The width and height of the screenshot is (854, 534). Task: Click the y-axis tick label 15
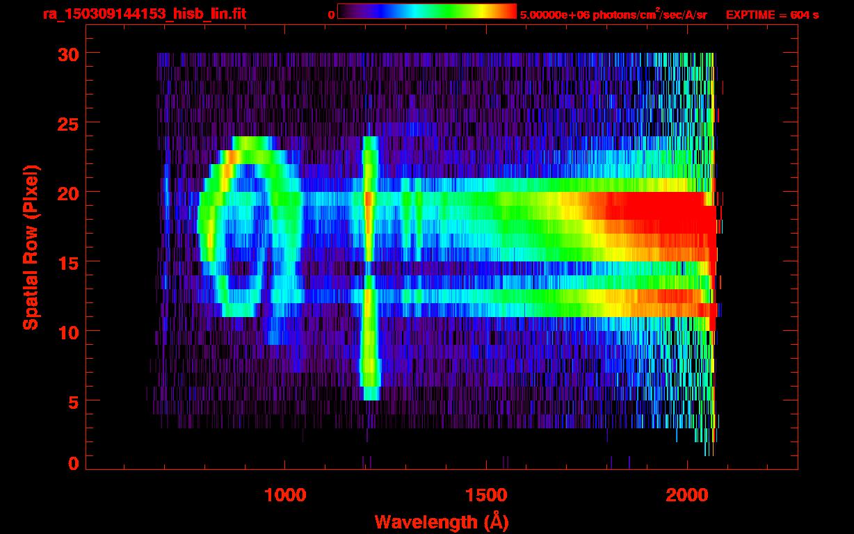click(x=67, y=262)
